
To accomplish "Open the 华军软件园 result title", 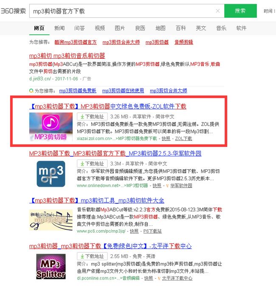I will click(115, 154).
